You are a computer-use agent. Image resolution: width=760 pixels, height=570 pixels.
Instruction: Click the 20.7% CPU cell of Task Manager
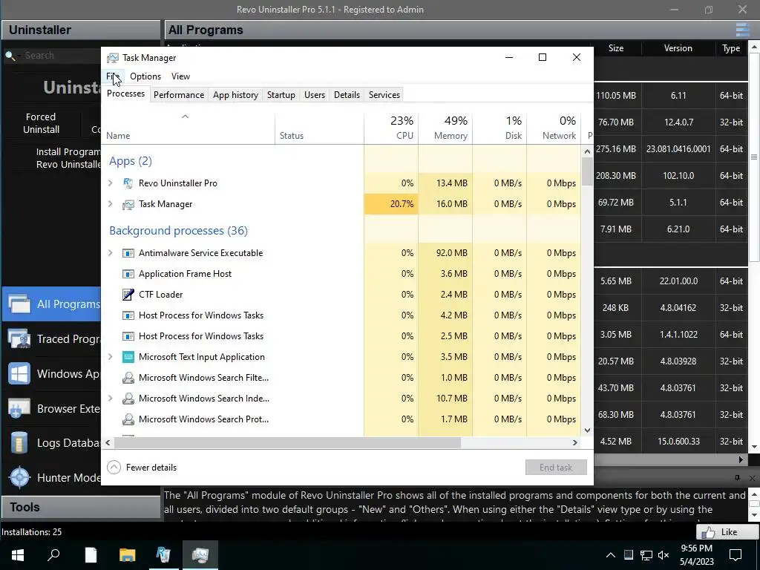(391, 204)
